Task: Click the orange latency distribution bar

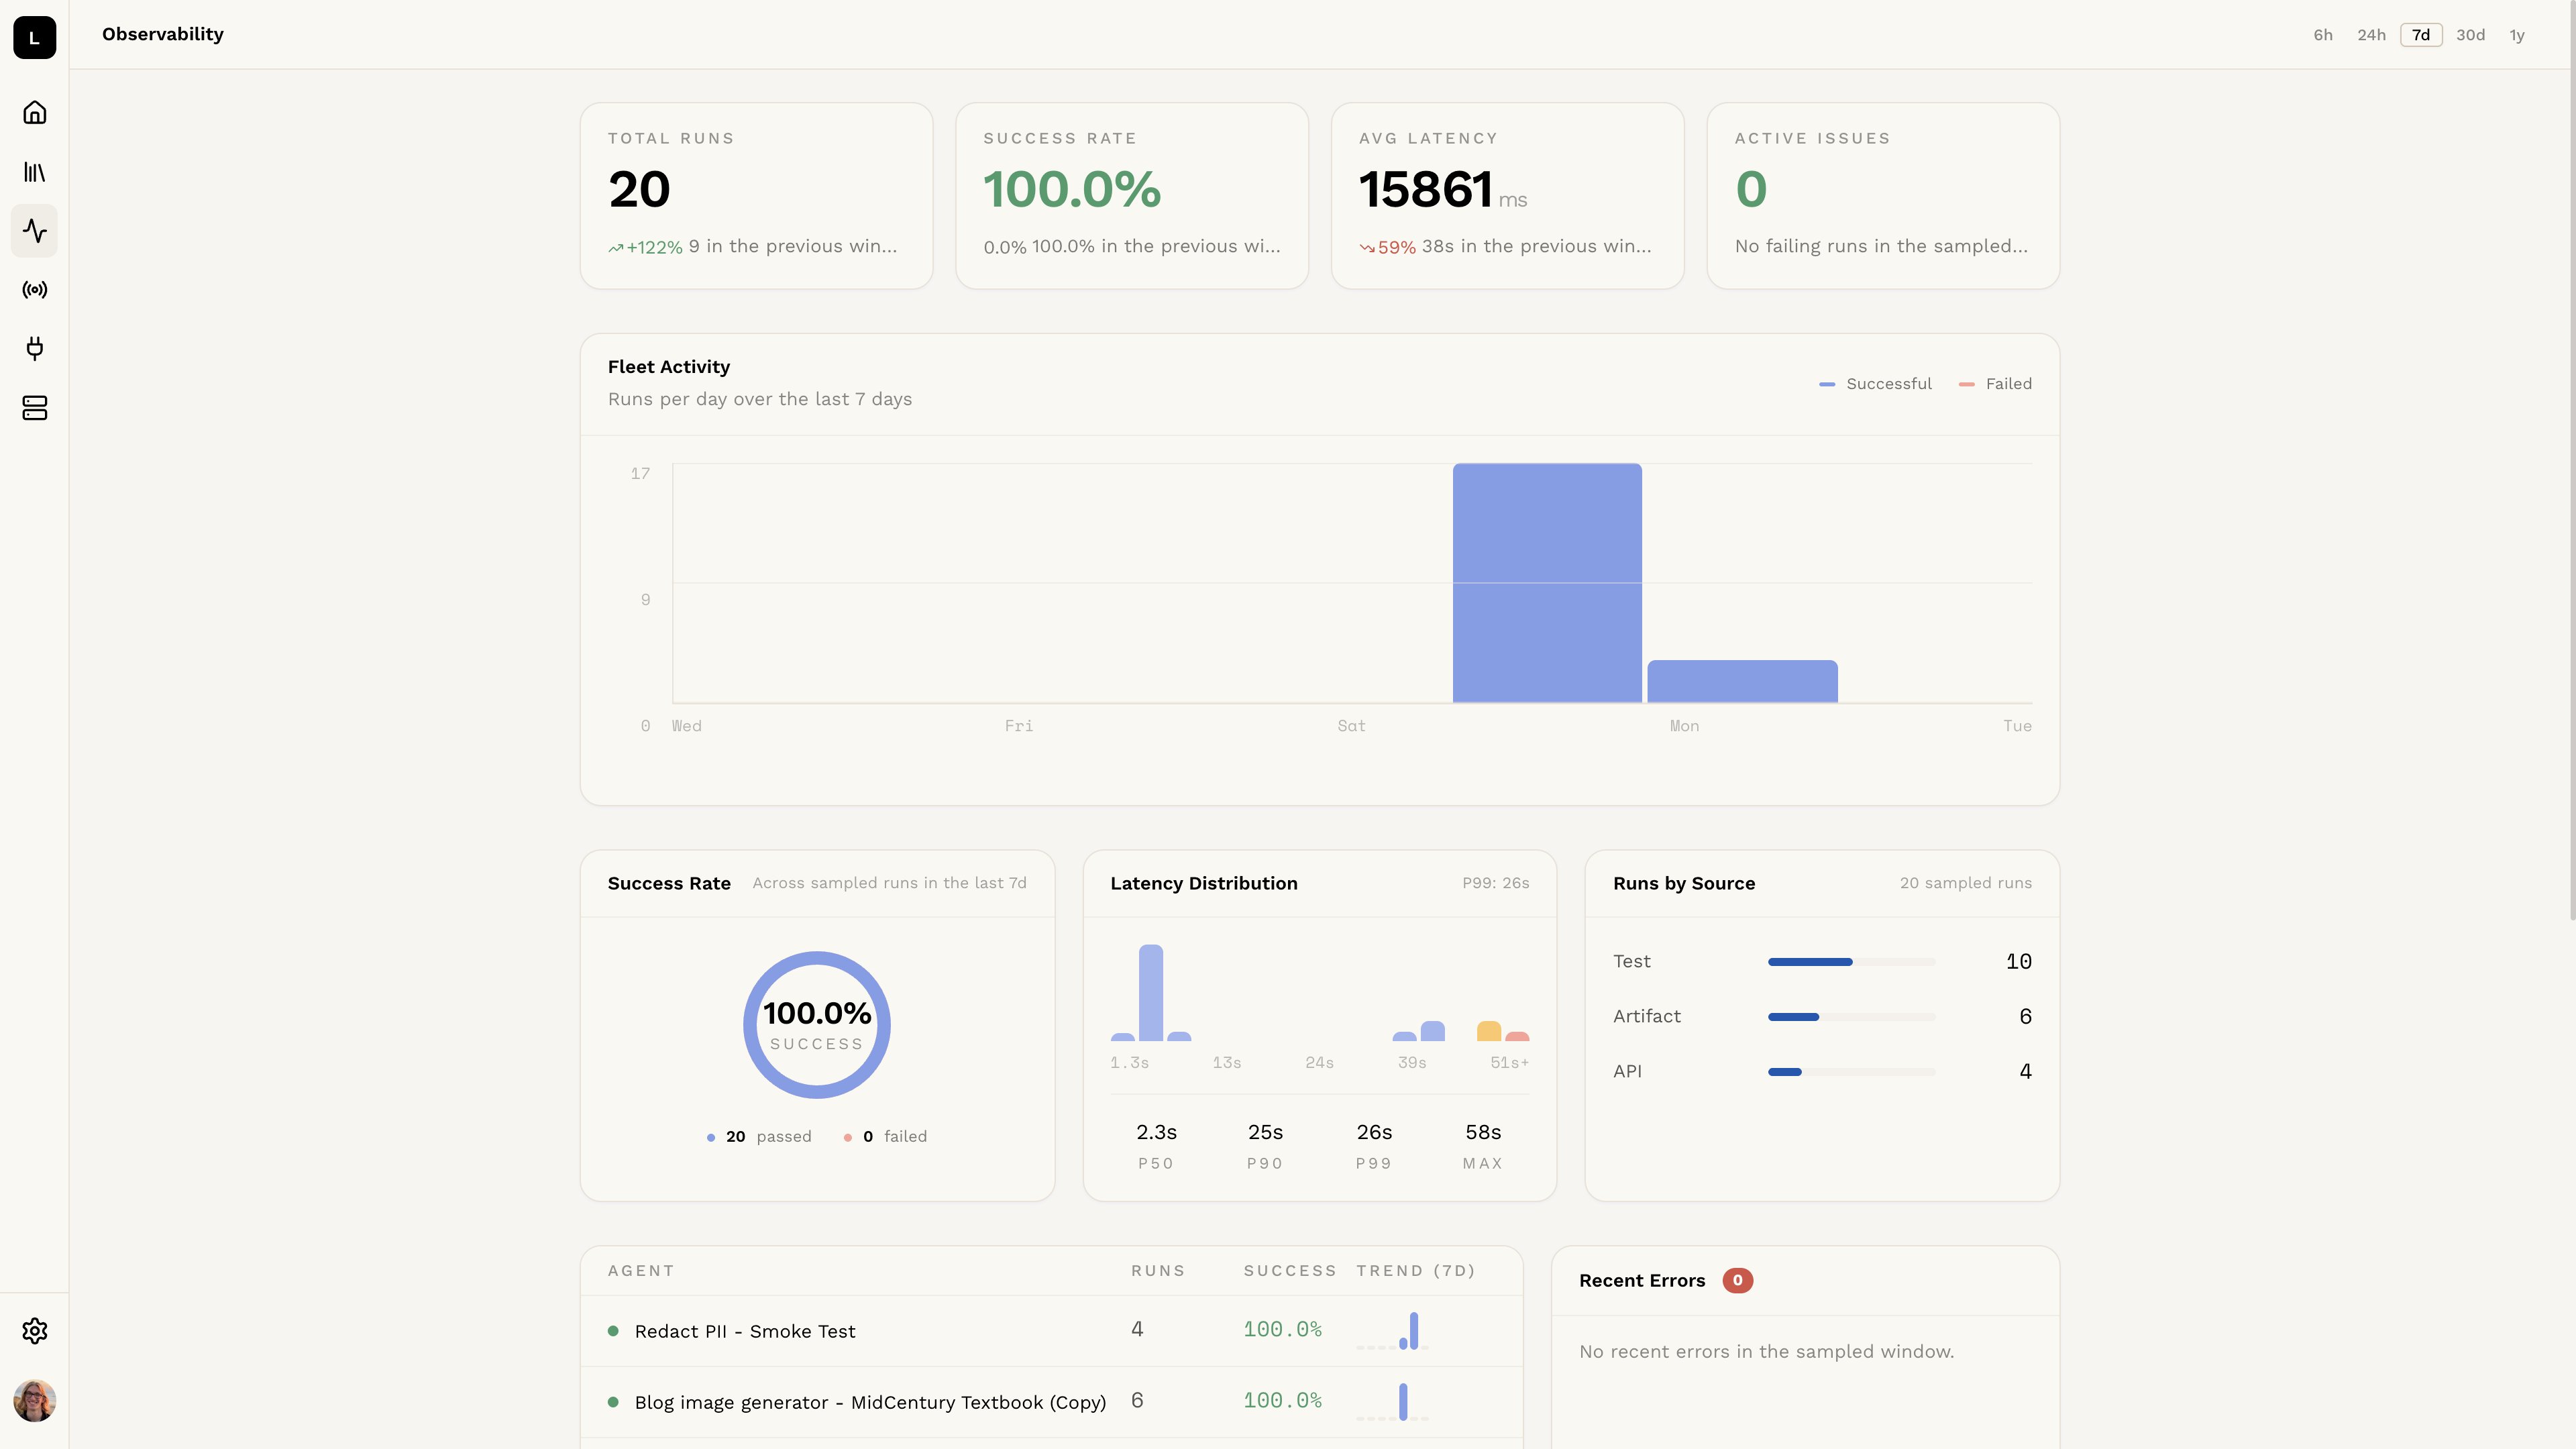Action: pos(1489,1031)
